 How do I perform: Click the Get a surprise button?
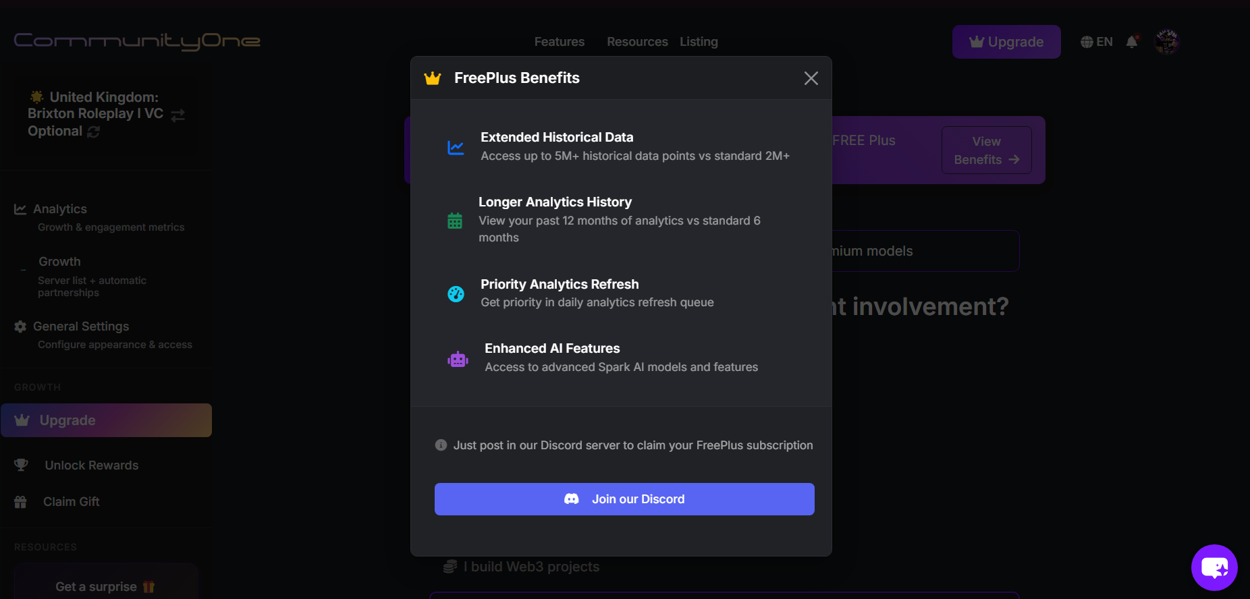pos(105,586)
